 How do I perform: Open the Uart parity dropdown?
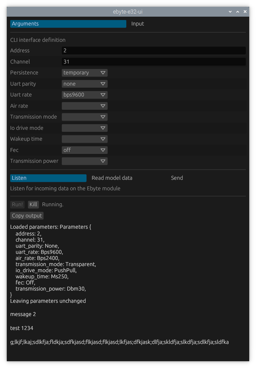pos(85,84)
